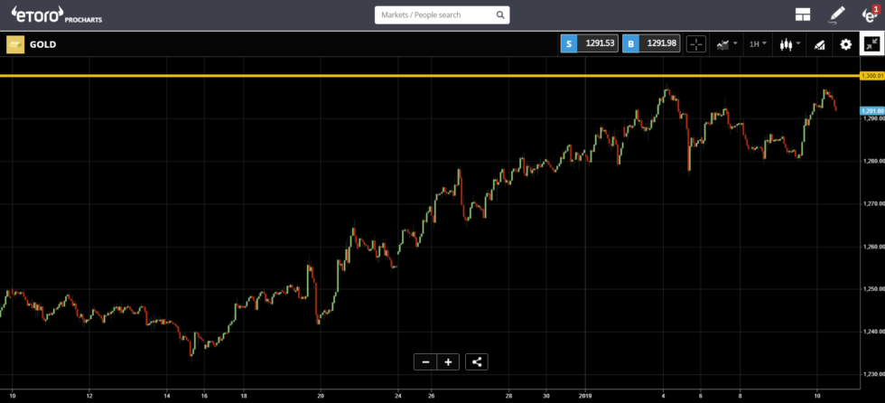Click the compare instruments icon

point(820,43)
